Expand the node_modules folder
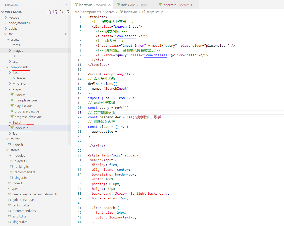This screenshot has width=284, height=226. (19, 23)
